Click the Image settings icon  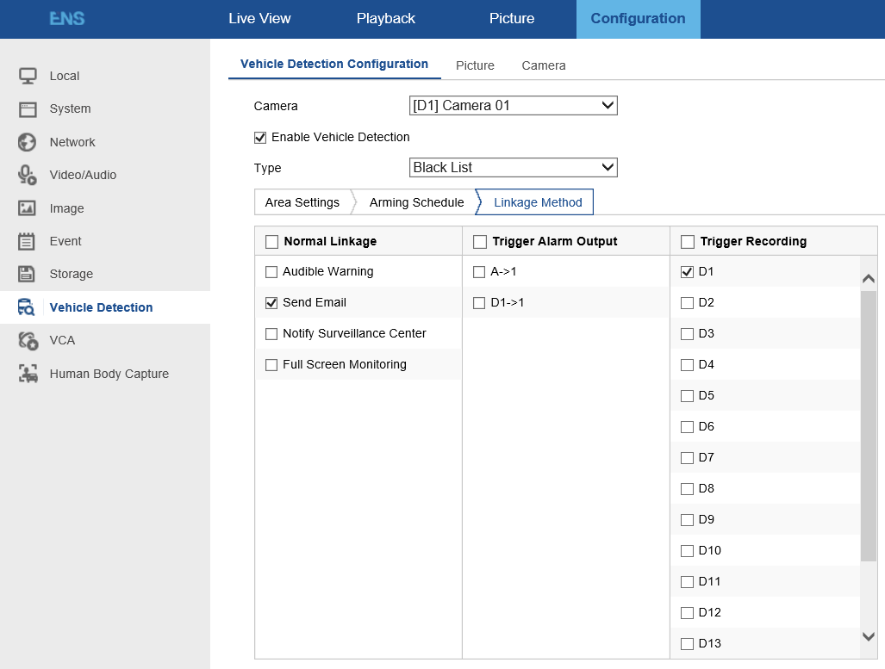coord(28,208)
